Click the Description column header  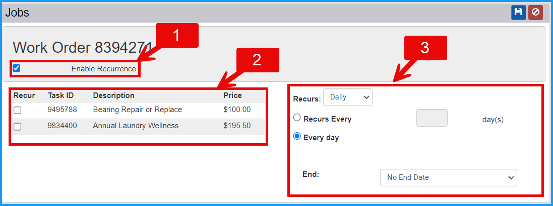113,95
